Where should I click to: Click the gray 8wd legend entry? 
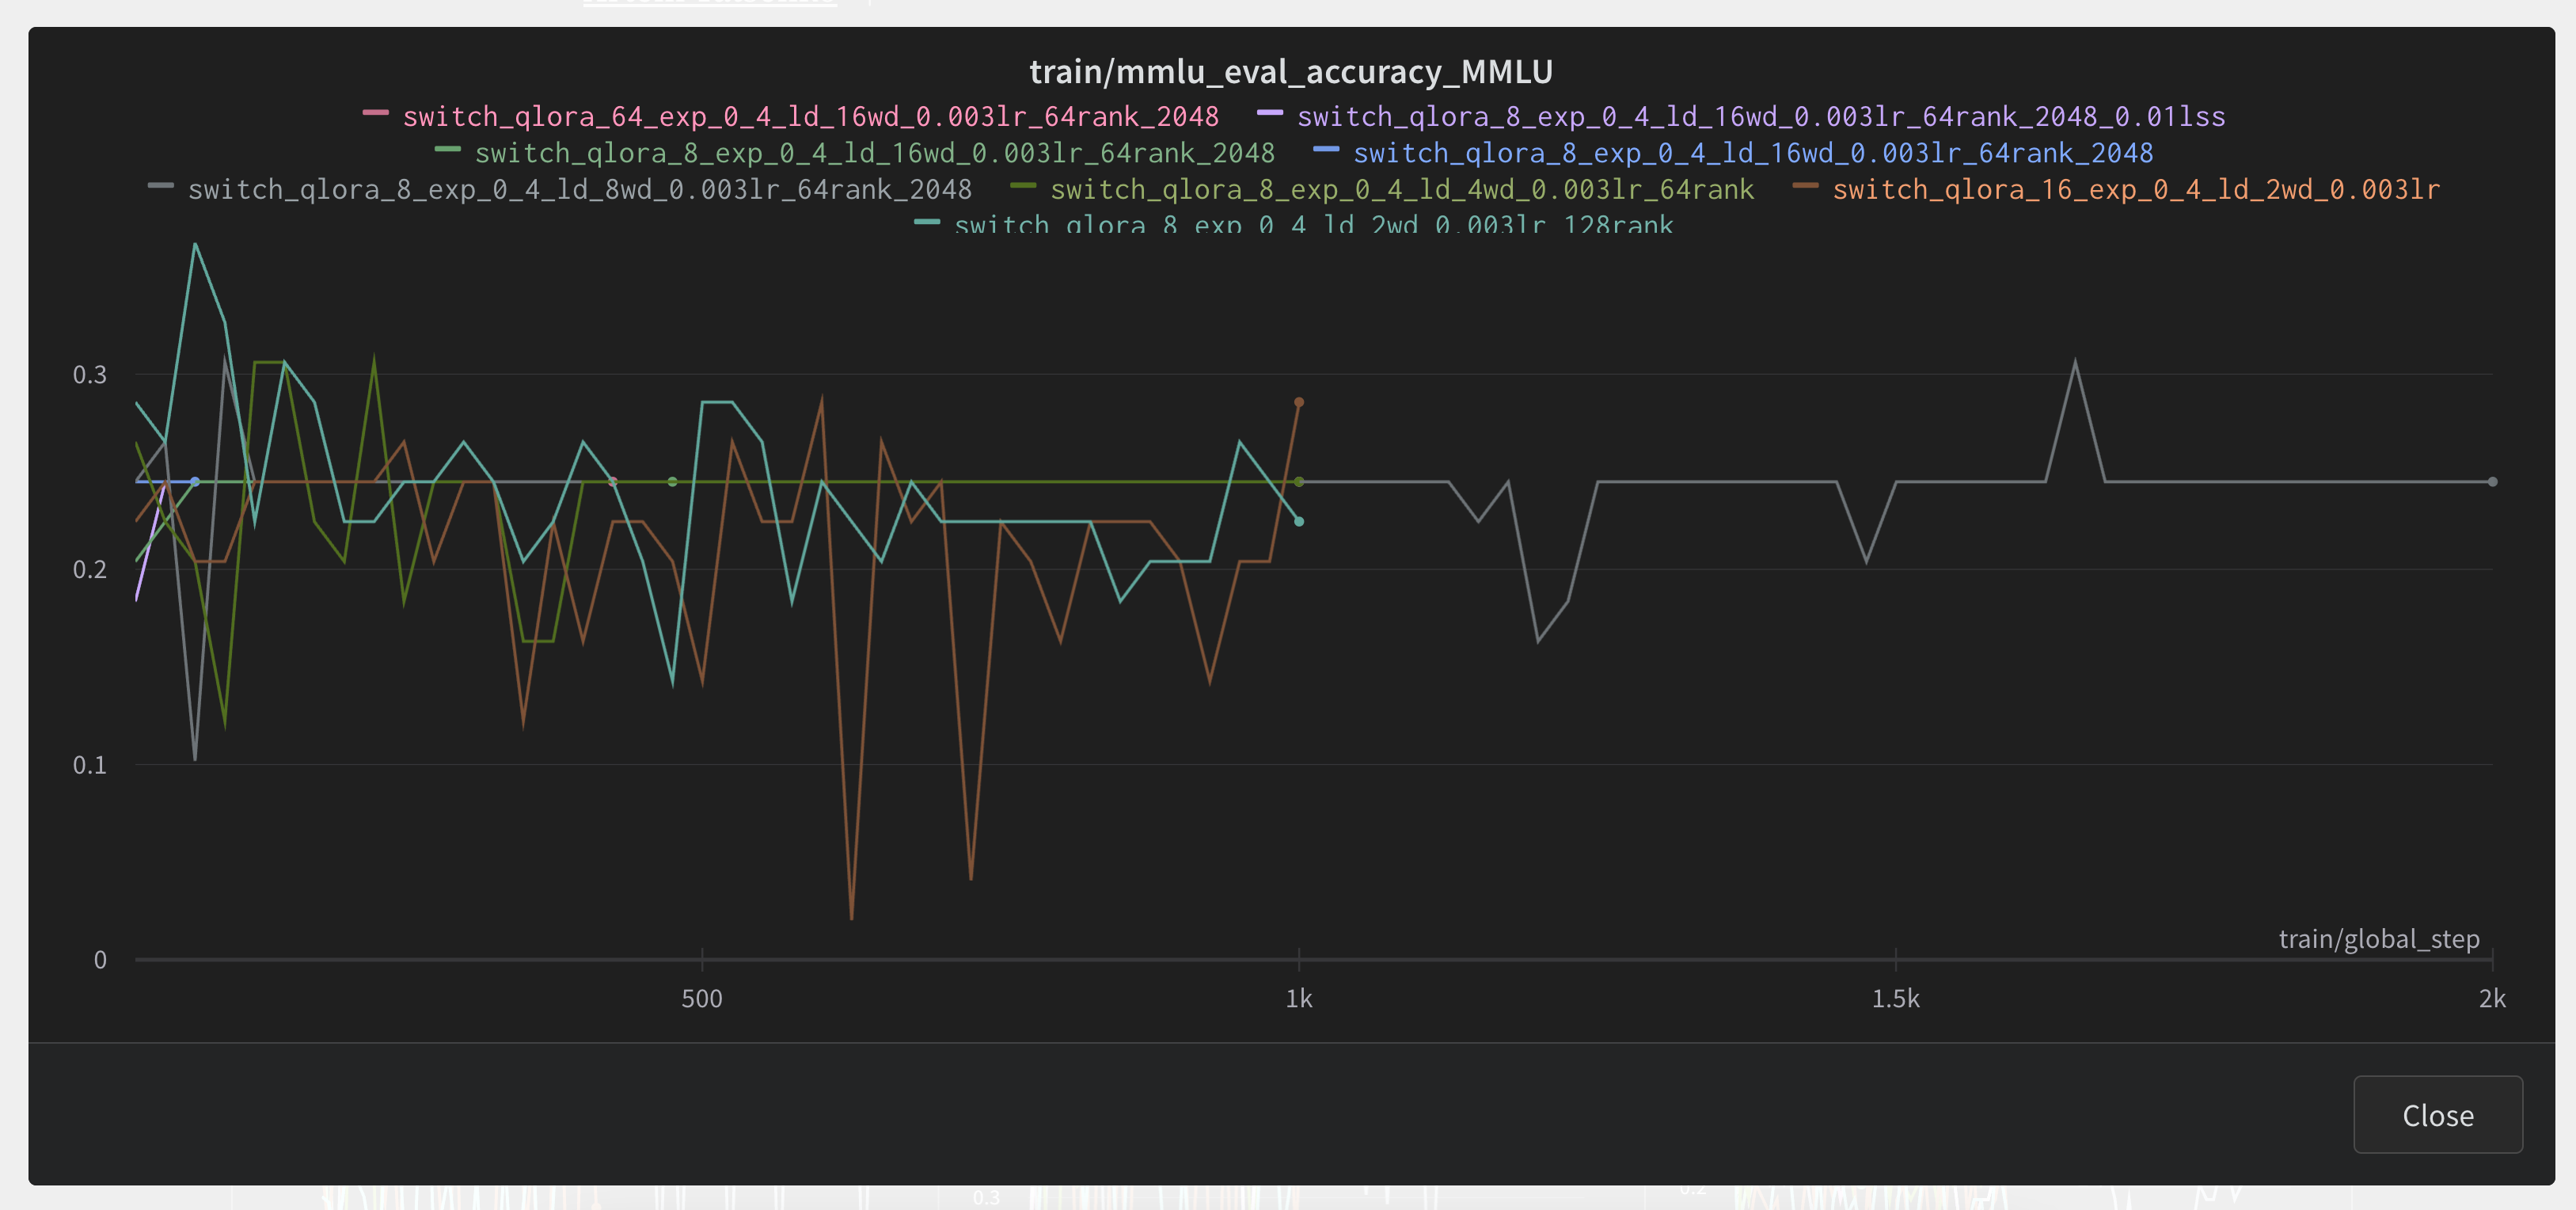(x=579, y=190)
